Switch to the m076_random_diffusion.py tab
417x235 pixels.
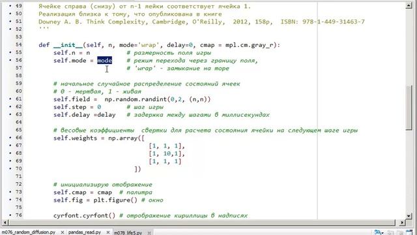[29, 232]
